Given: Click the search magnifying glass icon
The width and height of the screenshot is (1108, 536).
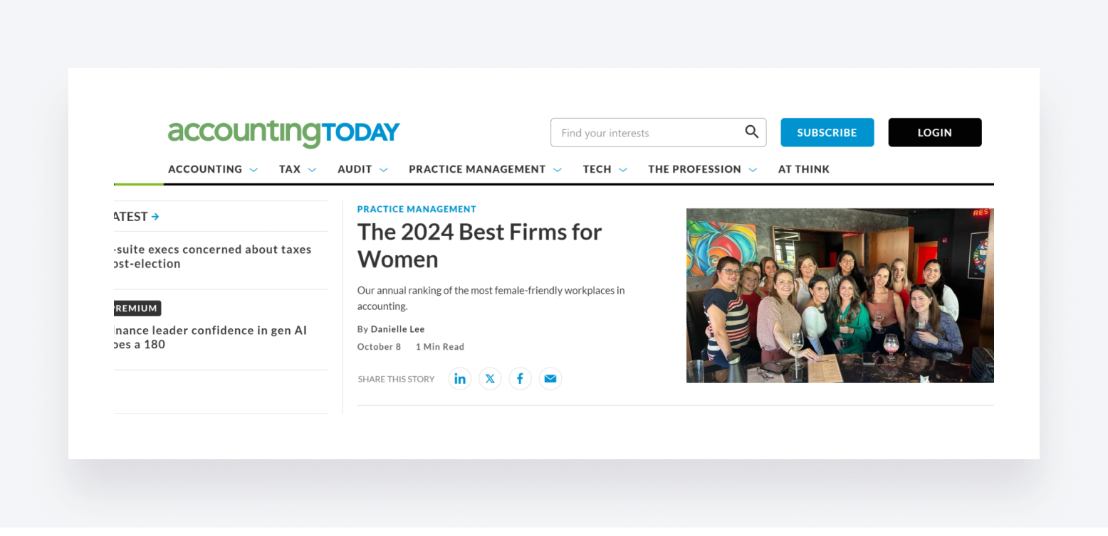Looking at the screenshot, I should (x=751, y=132).
